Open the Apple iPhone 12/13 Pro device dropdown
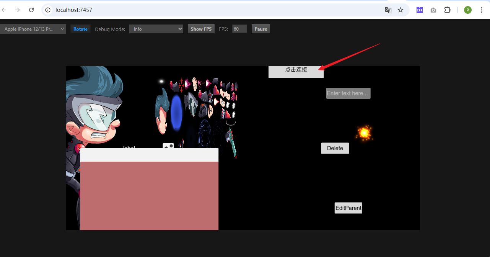The height and width of the screenshot is (257, 490). tap(33, 29)
